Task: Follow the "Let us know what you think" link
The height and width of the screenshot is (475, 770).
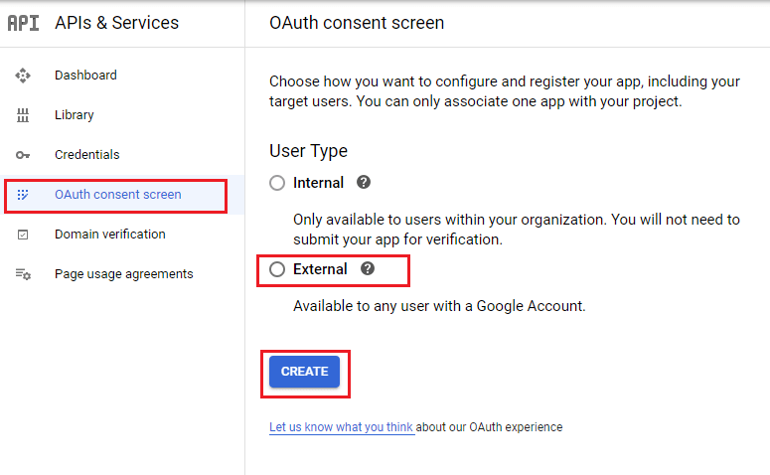Action: tap(341, 427)
